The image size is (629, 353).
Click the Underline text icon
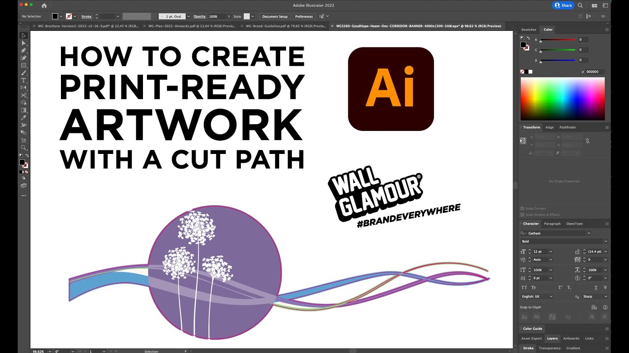[596, 287]
